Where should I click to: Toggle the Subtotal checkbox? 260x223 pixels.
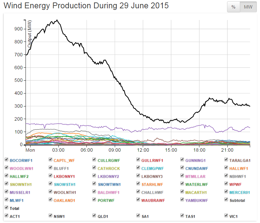click(226, 200)
